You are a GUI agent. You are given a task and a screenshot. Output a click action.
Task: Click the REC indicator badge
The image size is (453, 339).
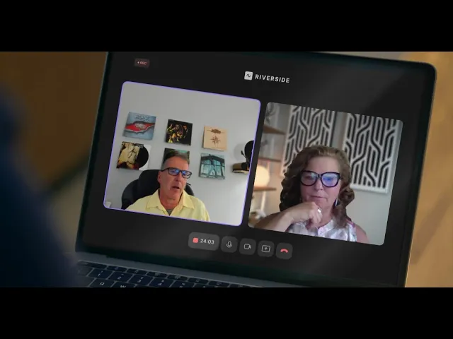(x=142, y=63)
